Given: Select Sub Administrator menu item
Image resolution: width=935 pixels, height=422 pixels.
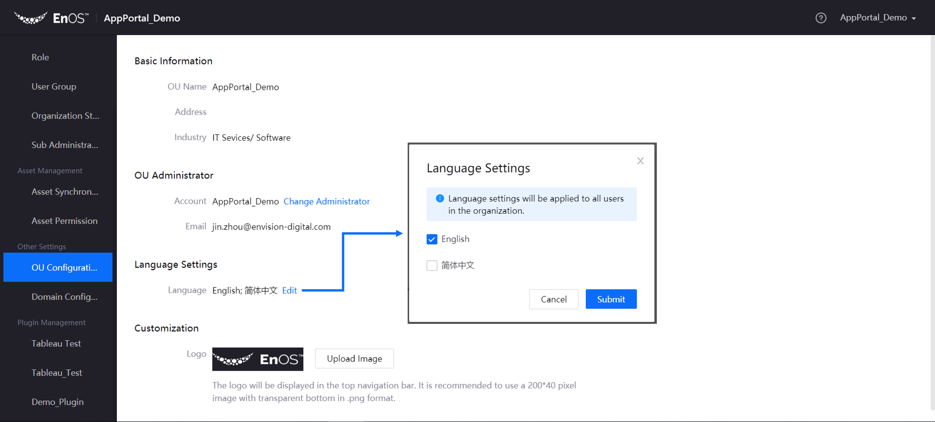Looking at the screenshot, I should pyautogui.click(x=65, y=145).
